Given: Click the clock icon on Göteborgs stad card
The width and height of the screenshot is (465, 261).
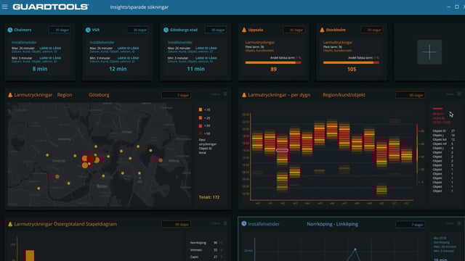Looking at the screenshot, I should click(166, 30).
